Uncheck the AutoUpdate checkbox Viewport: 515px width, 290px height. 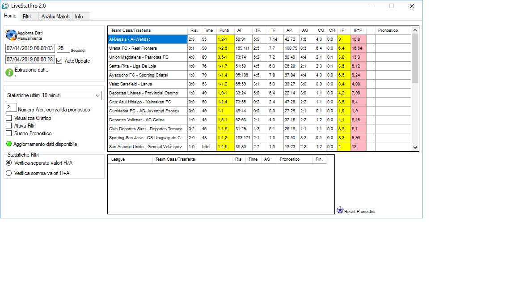59,61
